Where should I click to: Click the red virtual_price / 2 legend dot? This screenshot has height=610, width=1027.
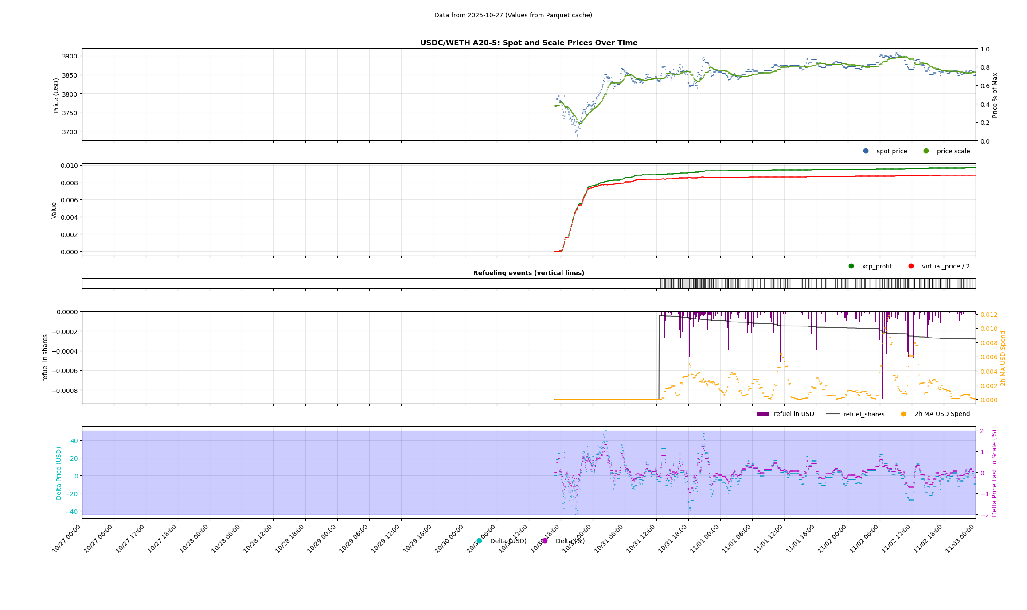[911, 266]
